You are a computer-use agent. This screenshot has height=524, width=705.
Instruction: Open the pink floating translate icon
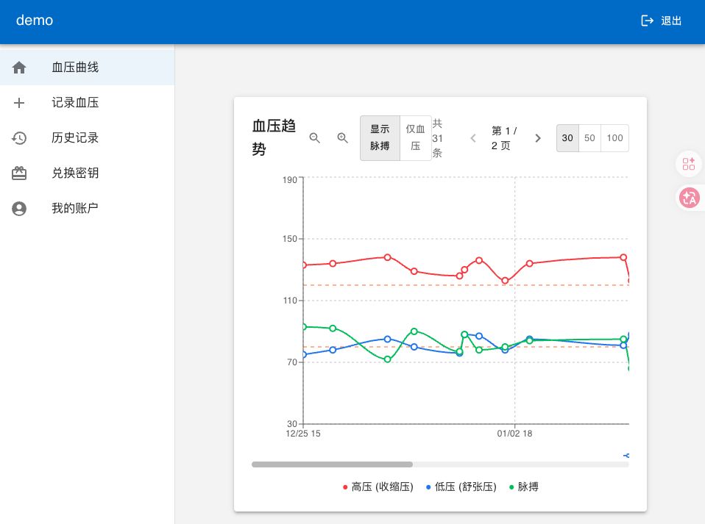point(689,197)
